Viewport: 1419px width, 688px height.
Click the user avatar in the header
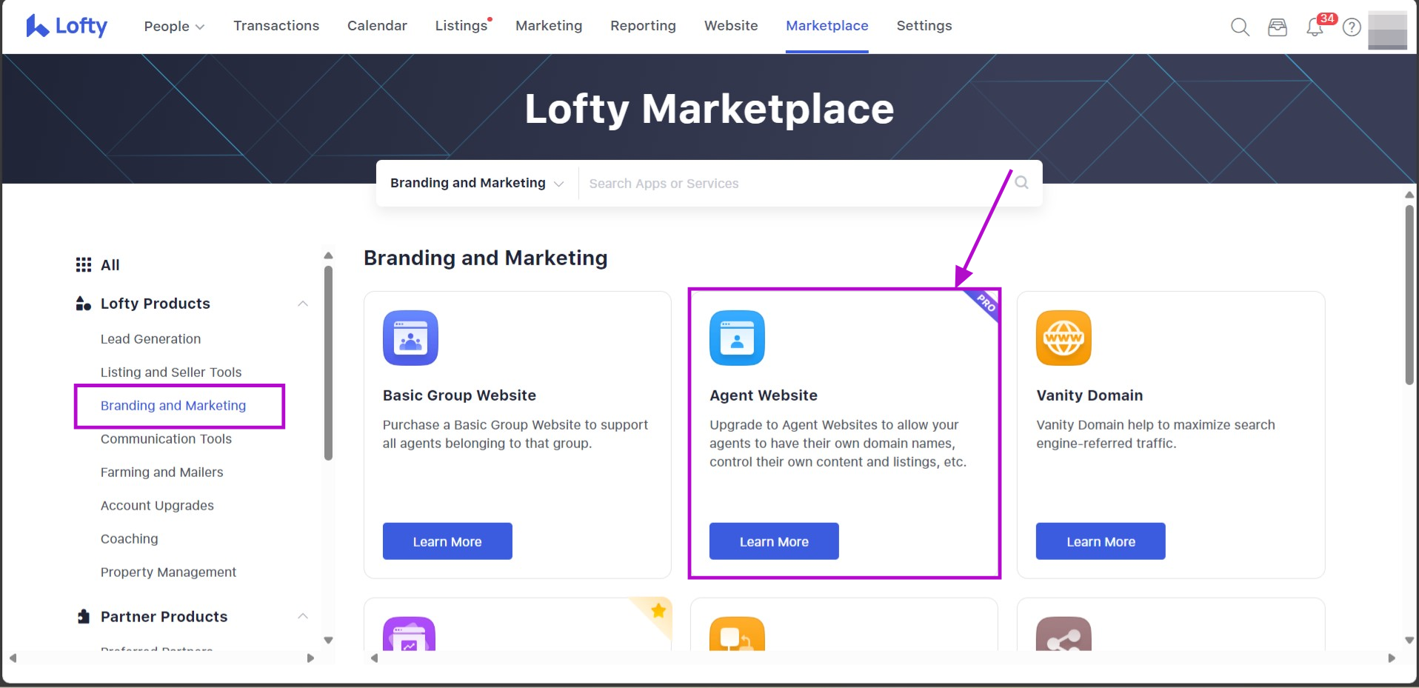[x=1387, y=30]
